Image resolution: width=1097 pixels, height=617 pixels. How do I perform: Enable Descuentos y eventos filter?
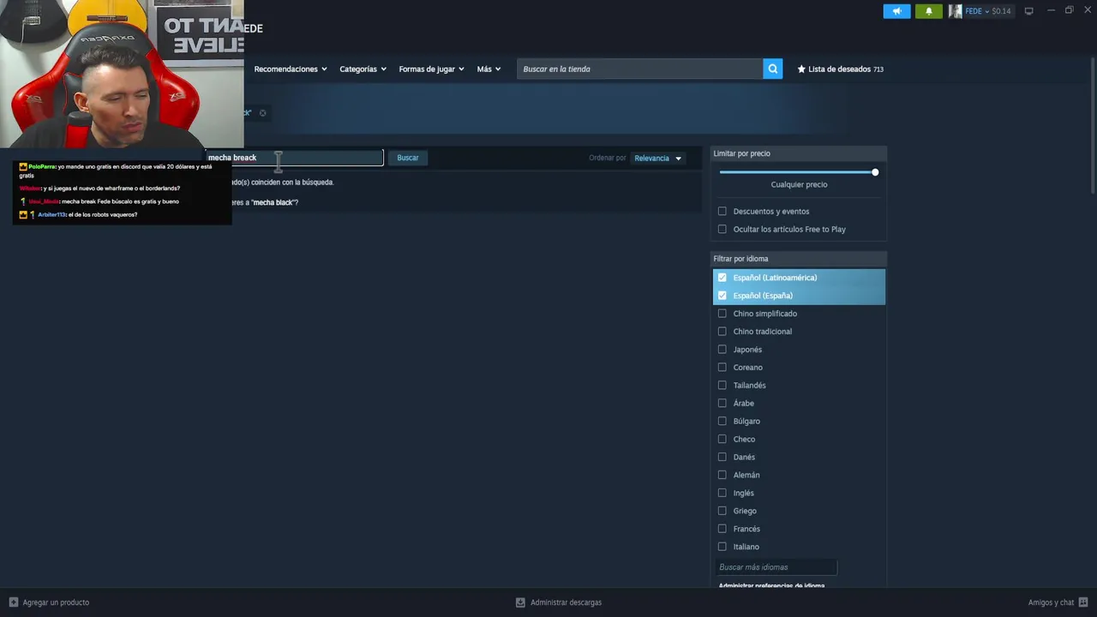[722, 212]
